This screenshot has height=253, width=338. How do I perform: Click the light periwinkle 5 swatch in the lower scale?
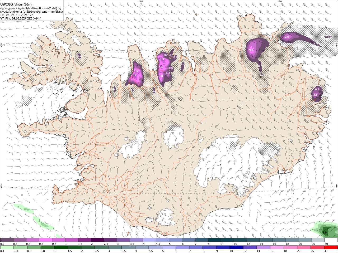(x=169, y=247)
